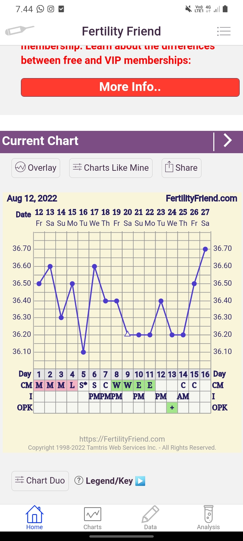
Task: Tap the triangle temperature marker on day 9
Action: point(128,334)
